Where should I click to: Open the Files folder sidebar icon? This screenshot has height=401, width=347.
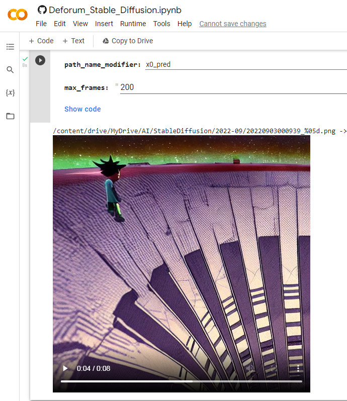coord(10,116)
